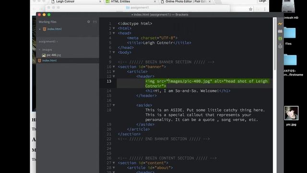Fold the content section on line 27
Viewport: 307px width, 173px height.
pyautogui.click(x=114, y=163)
